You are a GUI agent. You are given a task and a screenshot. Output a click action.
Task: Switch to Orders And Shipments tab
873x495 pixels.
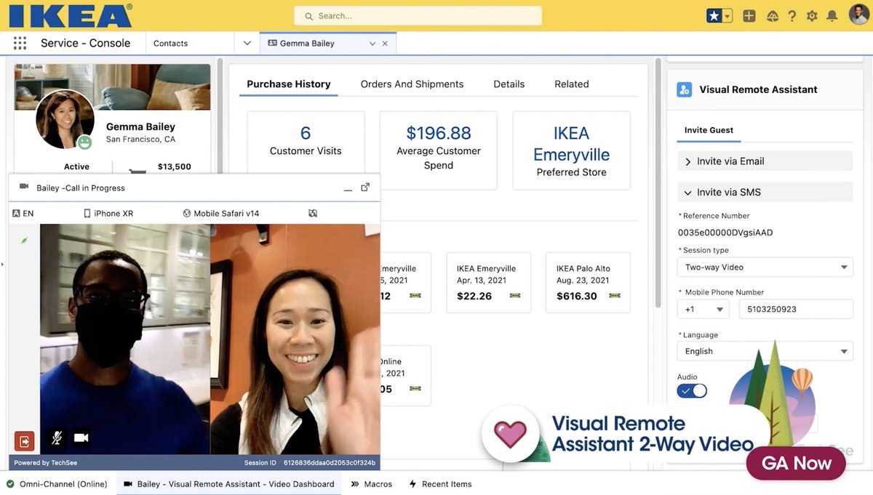click(412, 84)
